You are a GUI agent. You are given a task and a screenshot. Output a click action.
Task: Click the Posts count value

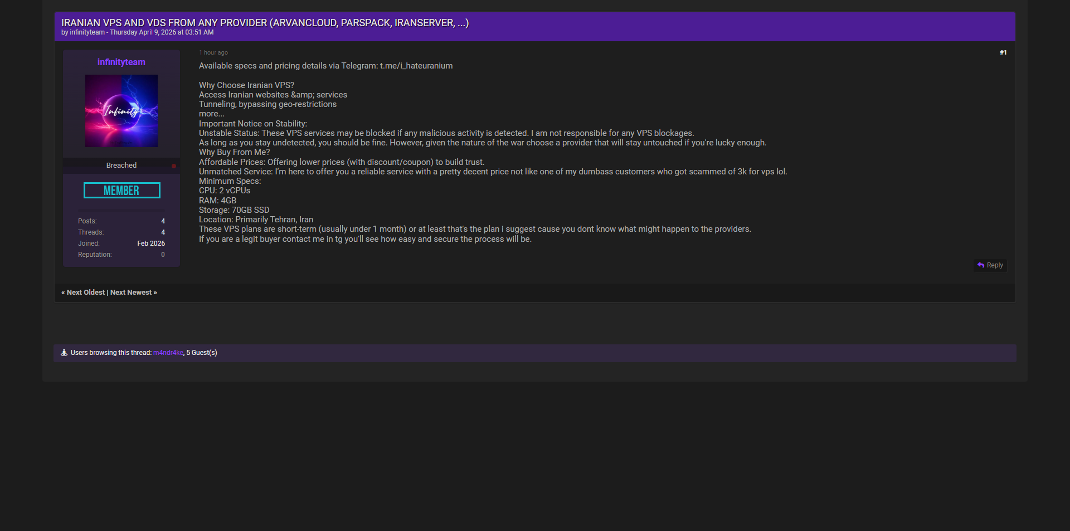[x=163, y=221]
